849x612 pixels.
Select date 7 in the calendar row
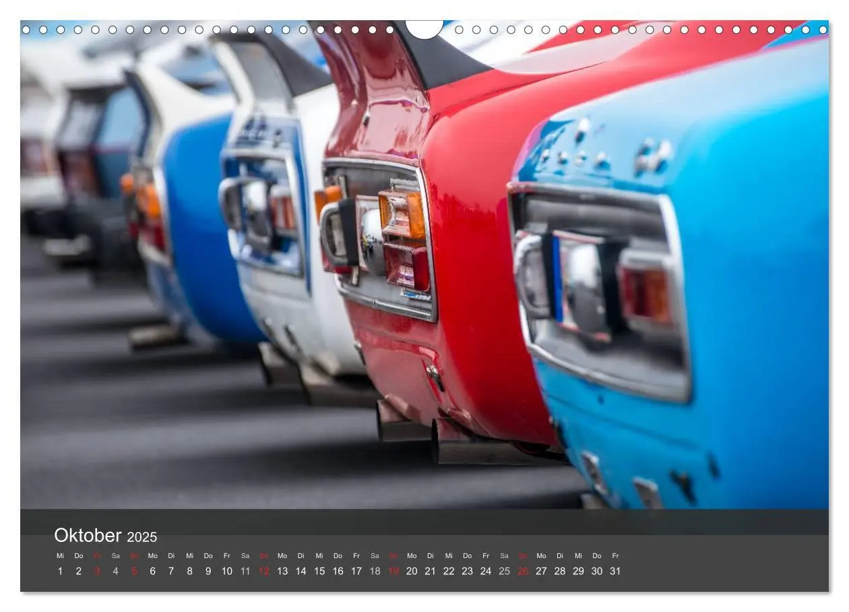click(x=171, y=571)
